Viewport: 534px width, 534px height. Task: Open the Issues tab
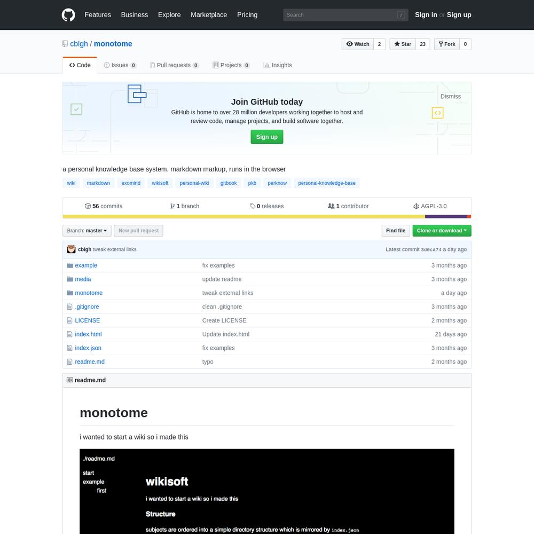120,65
